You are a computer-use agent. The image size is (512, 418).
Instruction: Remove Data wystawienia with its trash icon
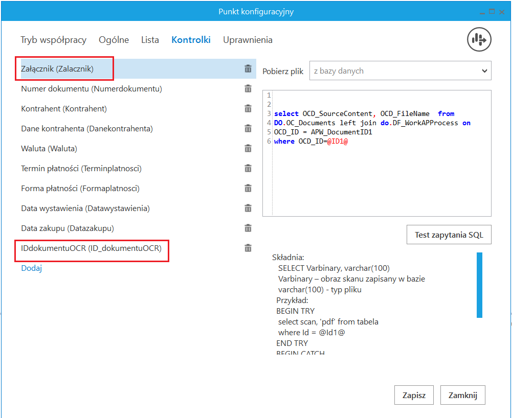248,208
